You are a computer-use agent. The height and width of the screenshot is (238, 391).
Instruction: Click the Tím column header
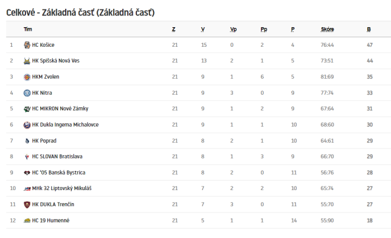(x=28, y=29)
